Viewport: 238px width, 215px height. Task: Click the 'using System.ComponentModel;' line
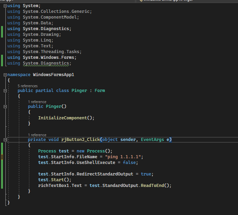point(43,17)
